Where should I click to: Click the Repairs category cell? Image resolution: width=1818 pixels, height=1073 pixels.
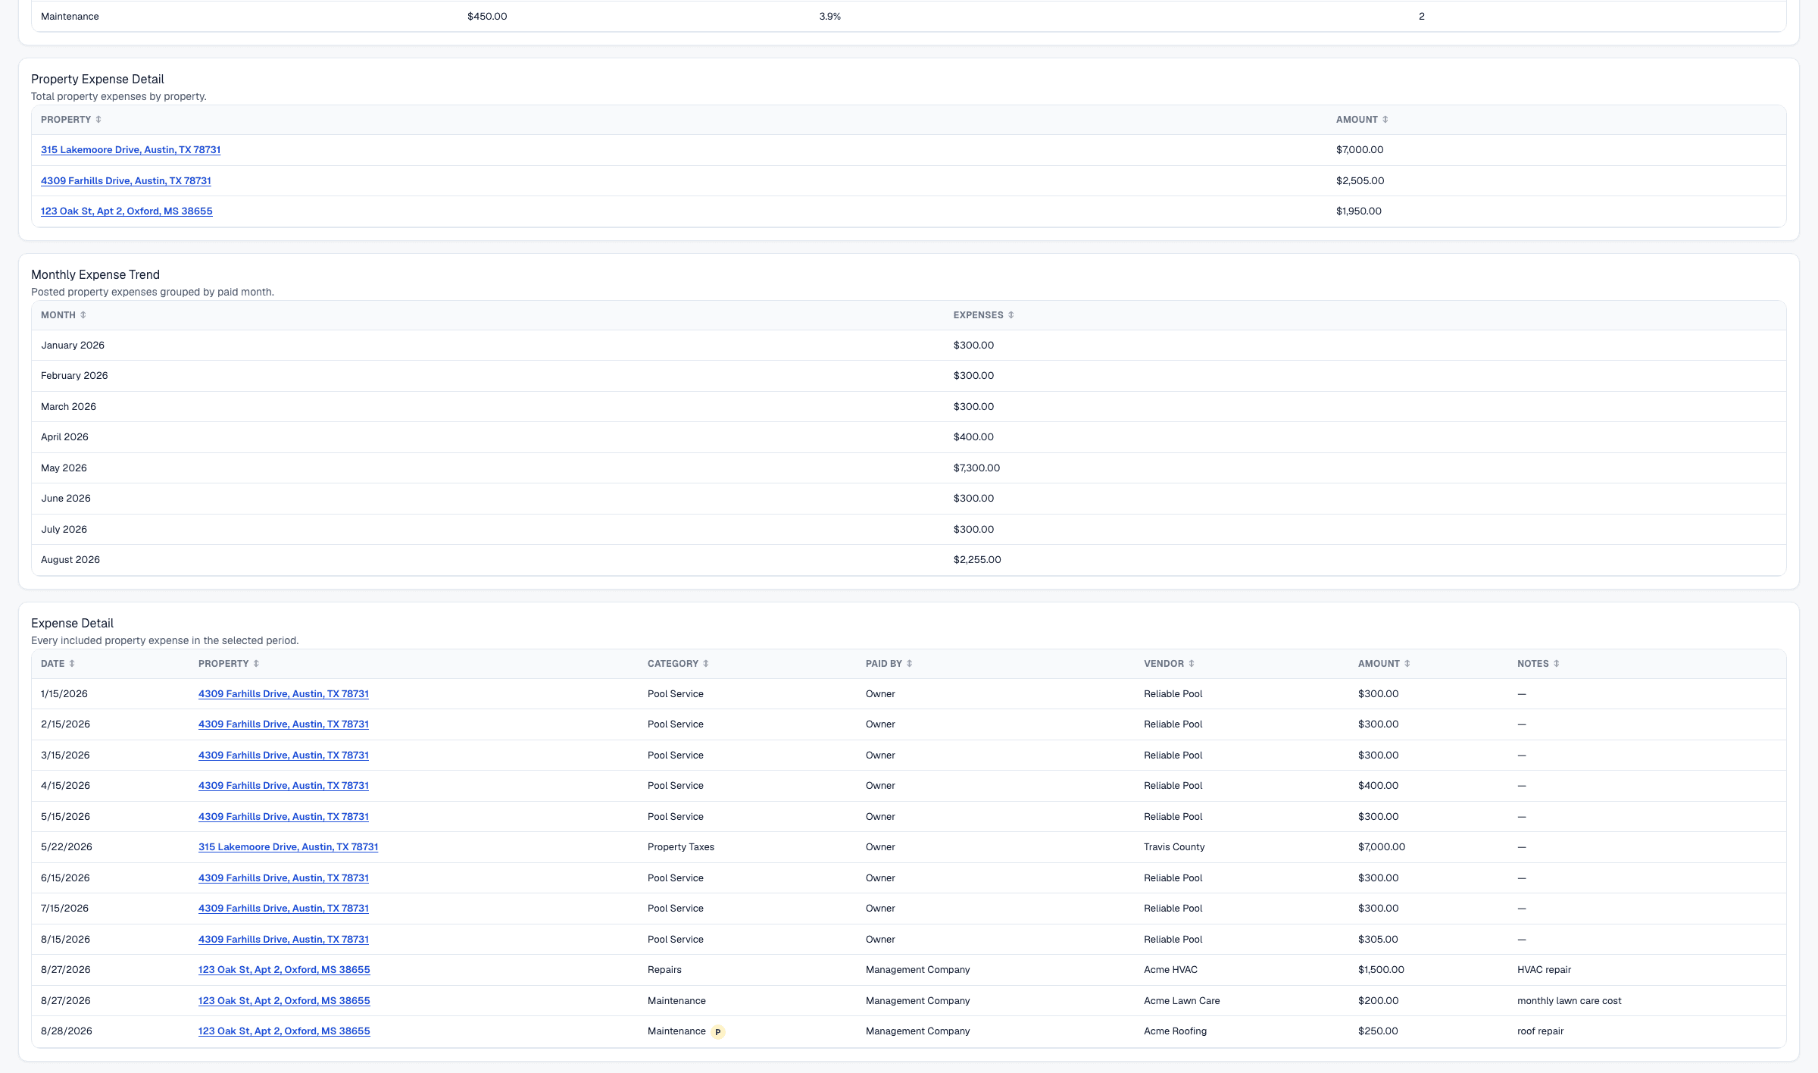pyautogui.click(x=664, y=970)
